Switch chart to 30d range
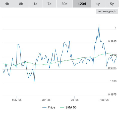119x114 pixels. tap(65, 4)
